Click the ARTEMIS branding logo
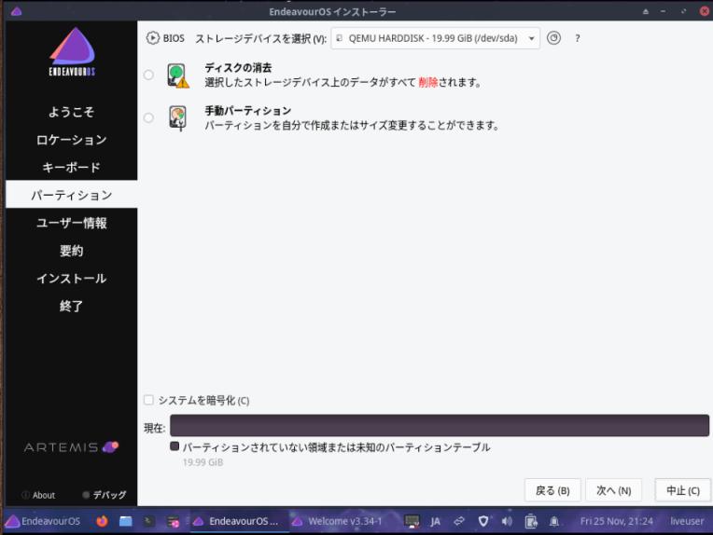This screenshot has height=535, width=713. 71,447
